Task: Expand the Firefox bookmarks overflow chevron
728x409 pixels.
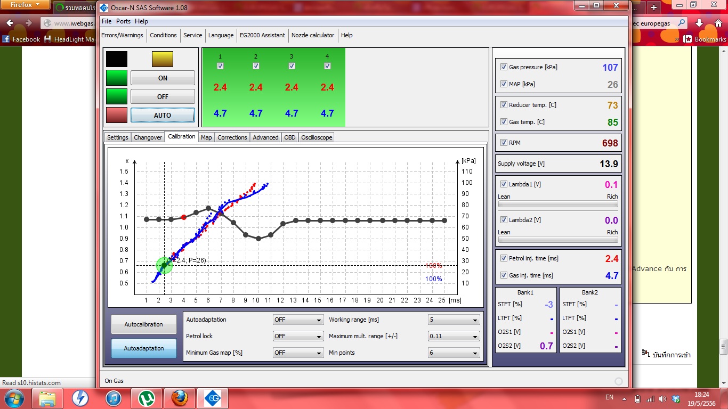Action: (677, 39)
